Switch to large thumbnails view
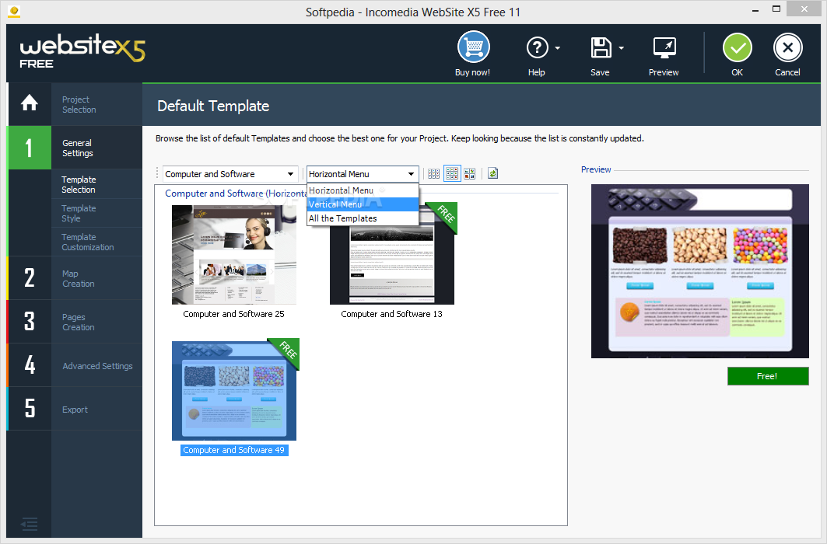 (x=469, y=174)
